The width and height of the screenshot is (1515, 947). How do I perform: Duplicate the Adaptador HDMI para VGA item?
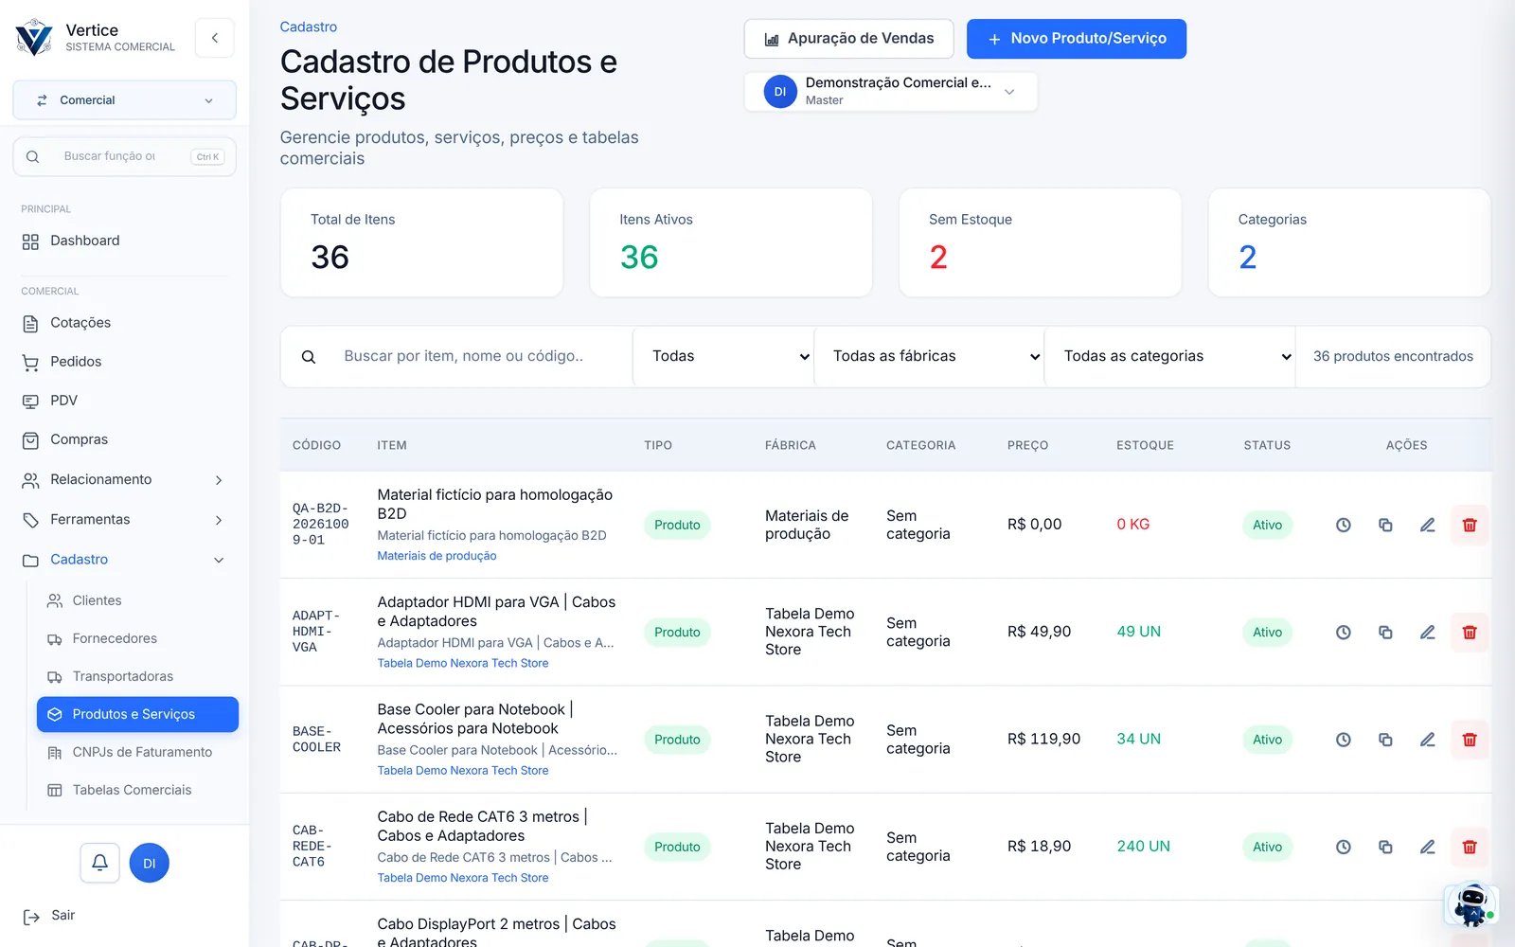pos(1385,632)
